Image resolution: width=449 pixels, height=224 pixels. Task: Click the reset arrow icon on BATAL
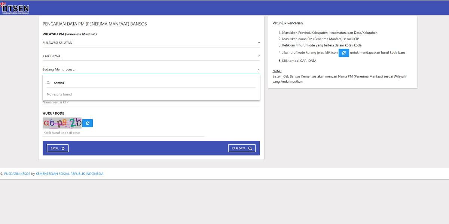[63, 148]
